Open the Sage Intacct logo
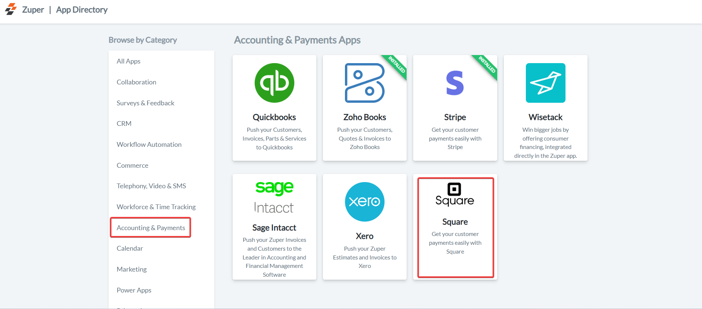702x309 pixels. click(274, 197)
